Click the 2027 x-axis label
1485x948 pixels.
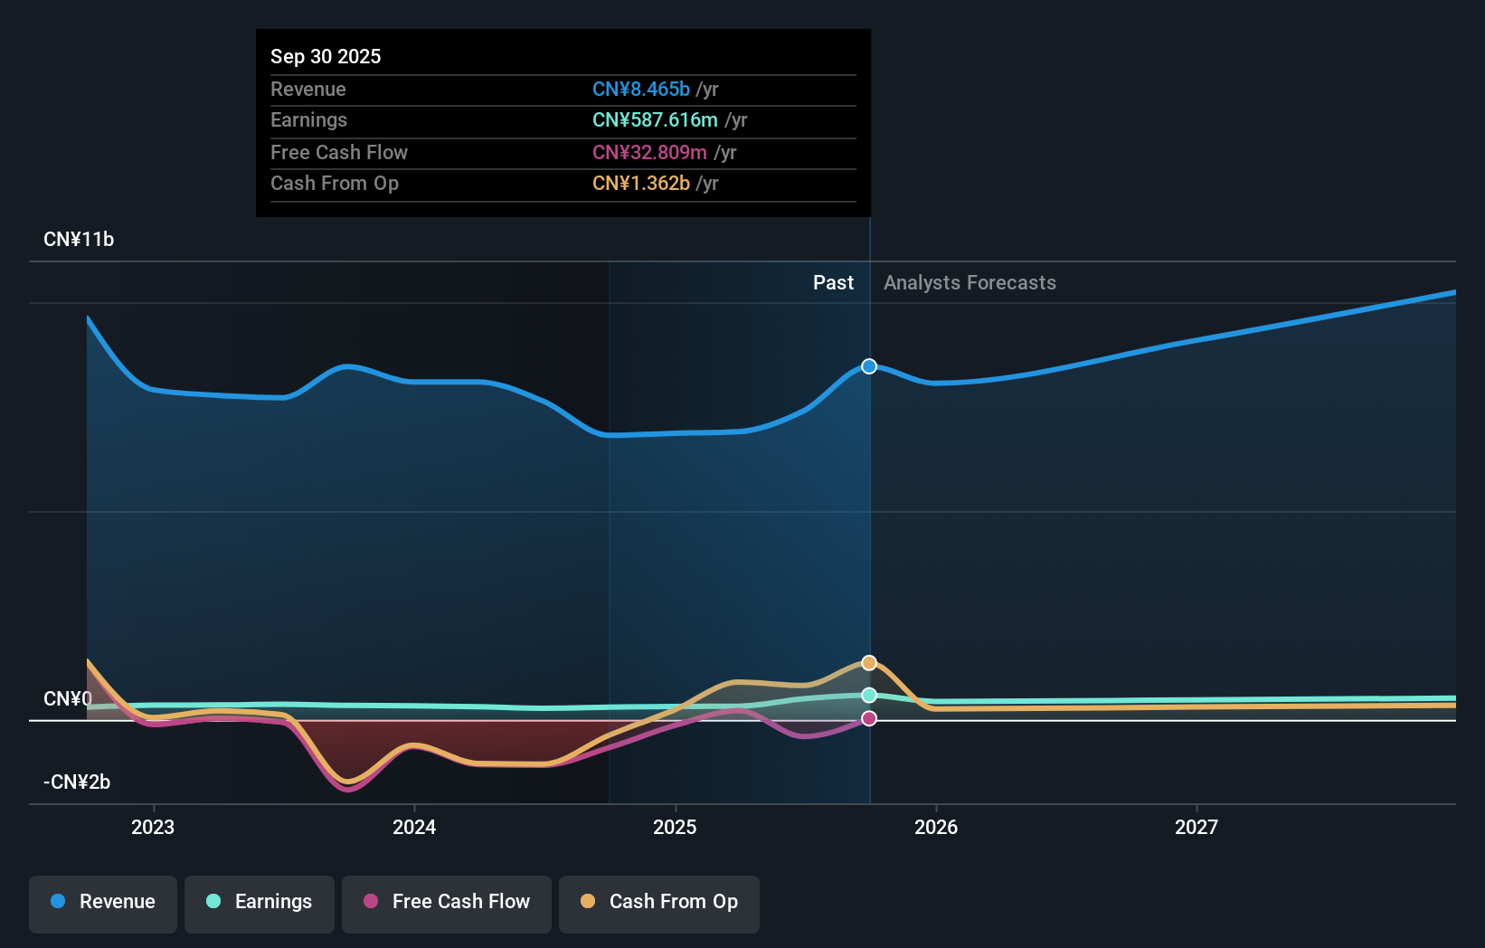1197,827
